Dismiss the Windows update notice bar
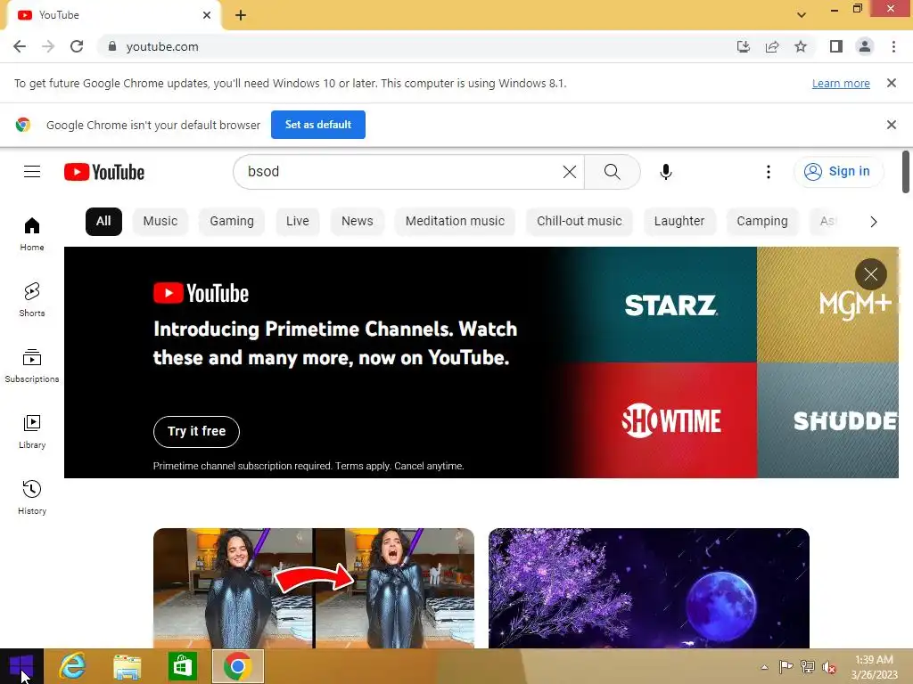The image size is (913, 684). [891, 83]
